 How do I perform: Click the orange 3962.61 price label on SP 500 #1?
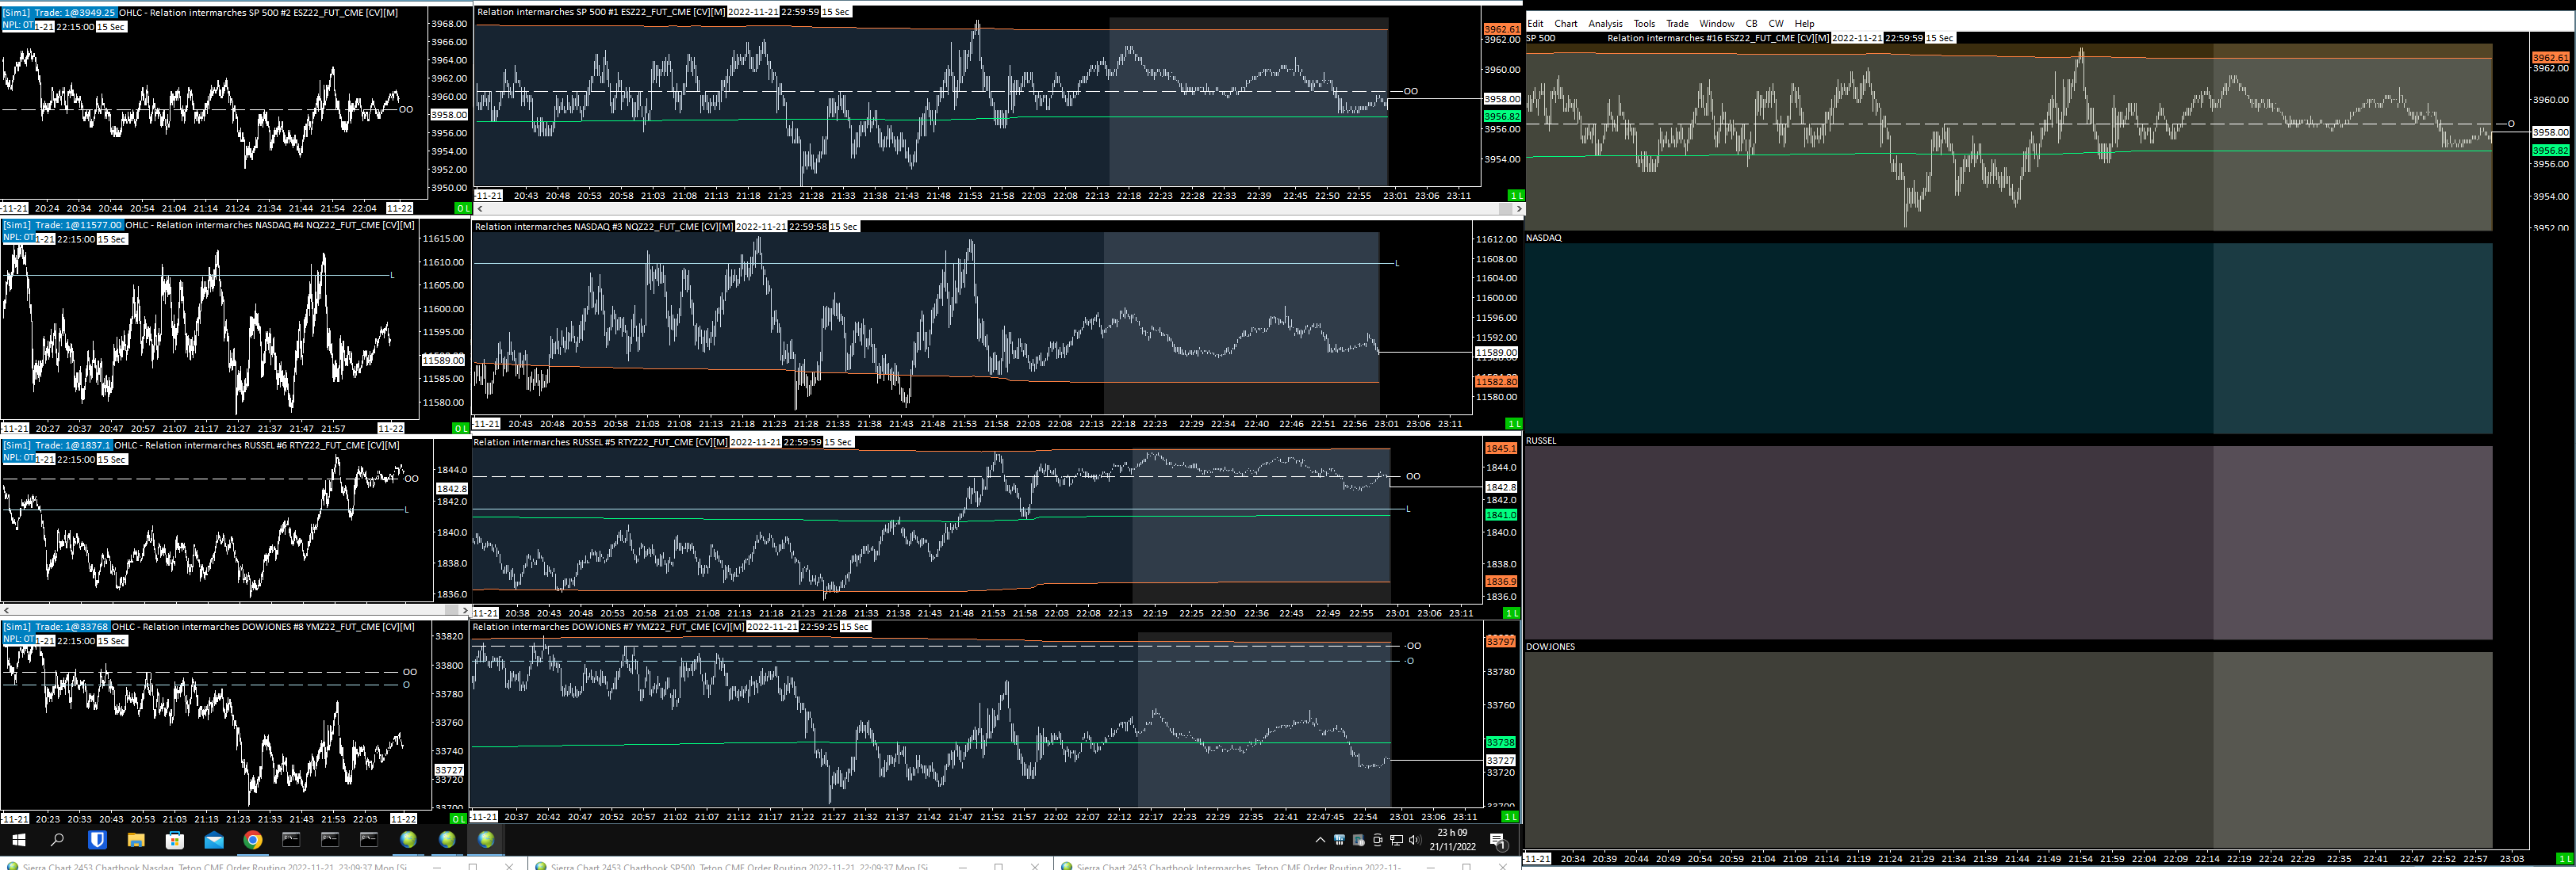coord(1501,29)
